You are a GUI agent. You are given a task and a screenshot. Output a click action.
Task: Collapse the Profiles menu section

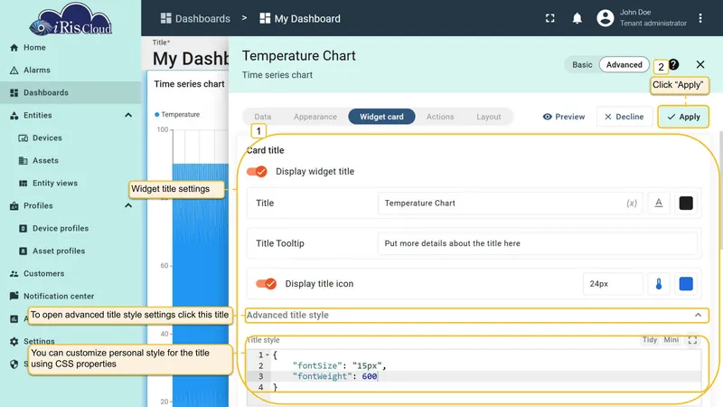(128, 206)
